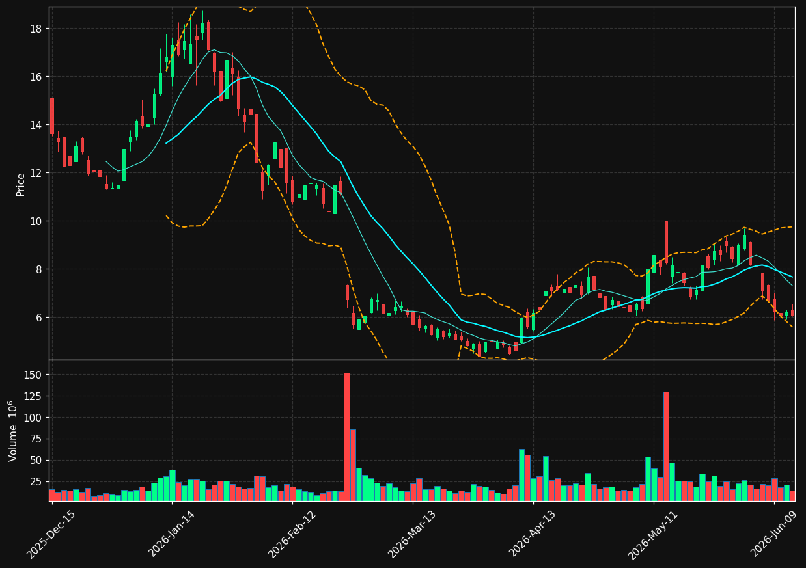This screenshot has height=568, width=806.
Task: Click the tallest red volume bar near 150
Action: click(x=347, y=437)
